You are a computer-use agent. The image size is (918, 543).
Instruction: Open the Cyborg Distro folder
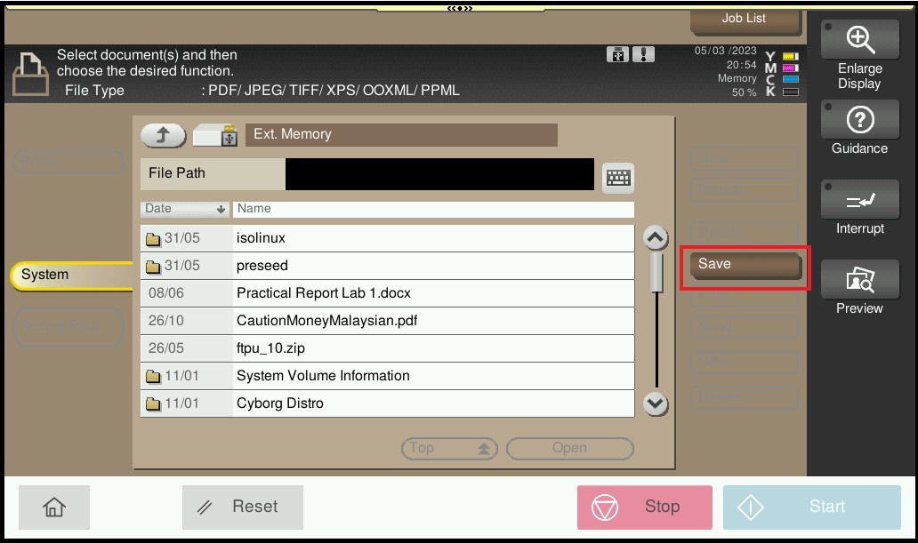(x=387, y=403)
